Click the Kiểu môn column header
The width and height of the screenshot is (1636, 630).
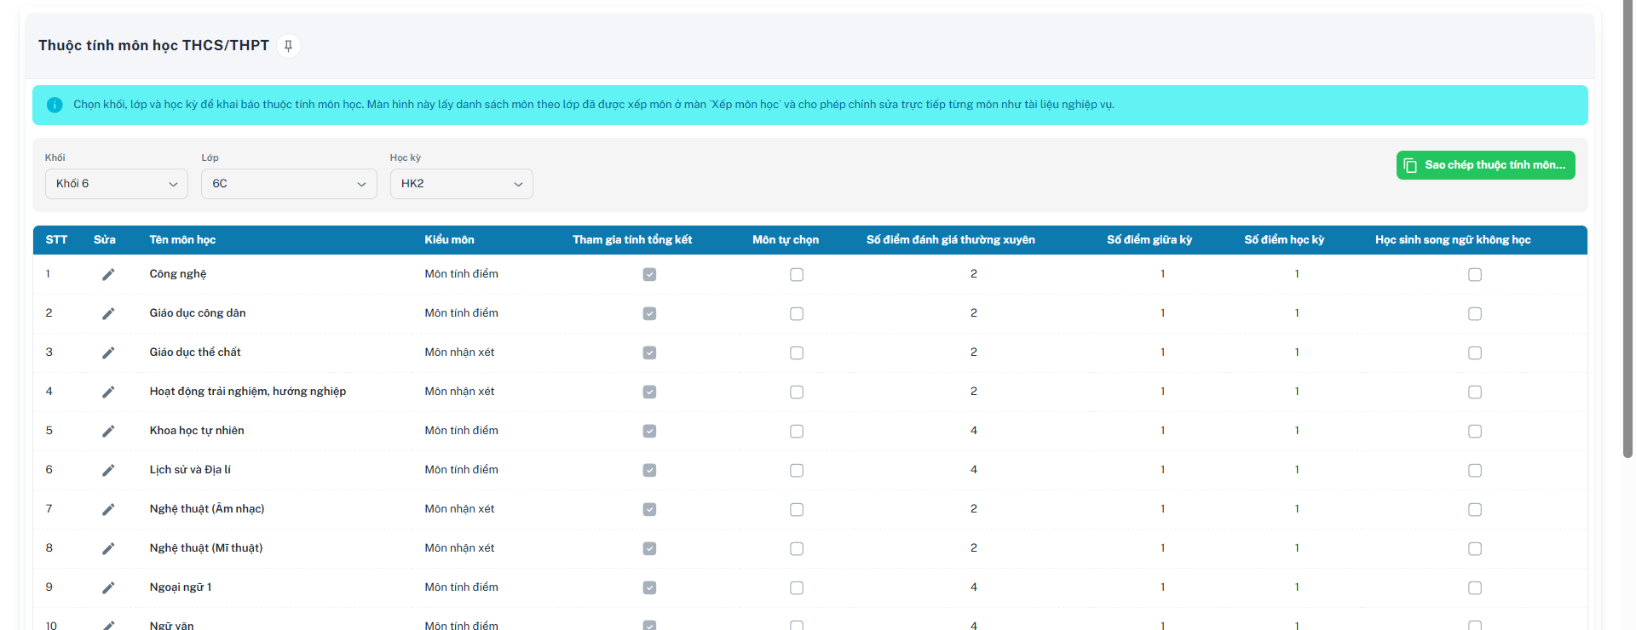(x=449, y=240)
